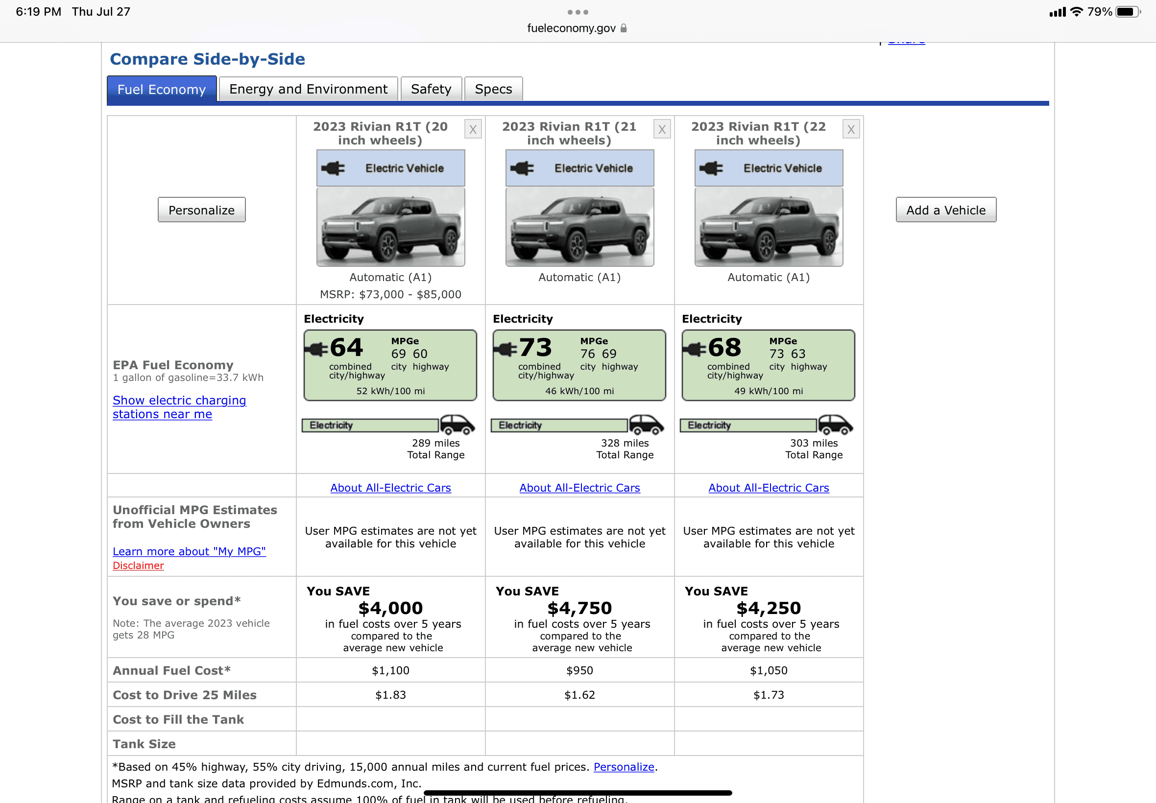Viewport: 1156px width, 803px height.
Task: Select the 2023 Rivian R1T (22 inch wheels) title
Action: [758, 133]
